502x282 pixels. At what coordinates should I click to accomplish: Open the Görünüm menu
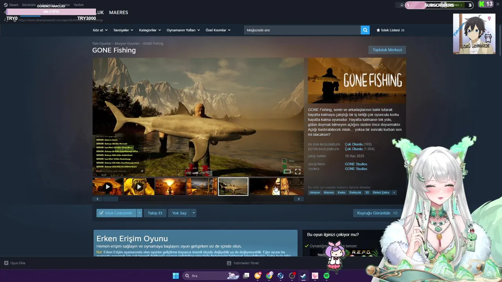click(29, 5)
